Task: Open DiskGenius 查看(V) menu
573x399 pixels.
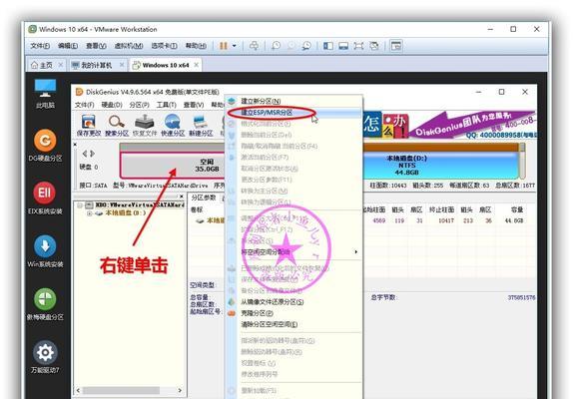Action: [194, 105]
